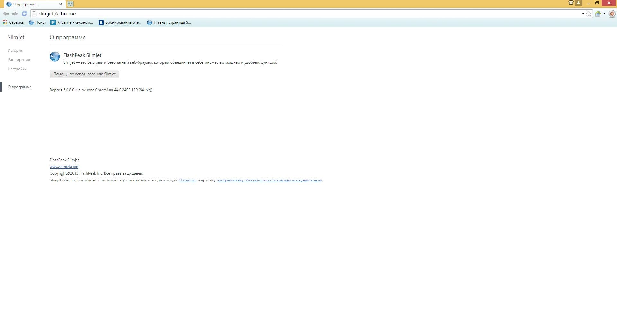Click the 'Copyright©2015 FlashPeak Inc.' text
617x334 pixels.
coord(76,173)
